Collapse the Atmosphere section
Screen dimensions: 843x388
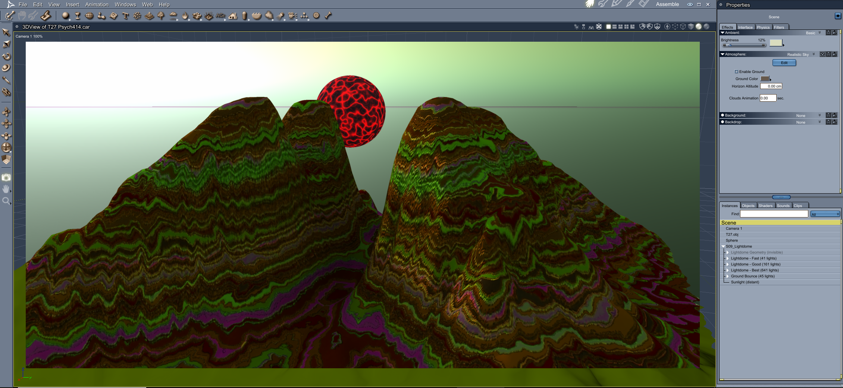723,54
